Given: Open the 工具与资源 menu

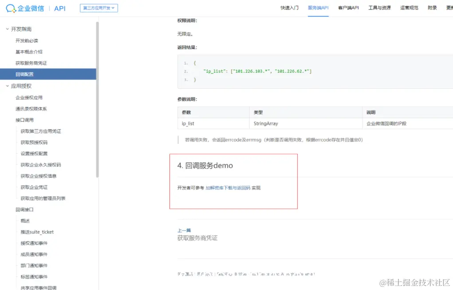Looking at the screenshot, I should point(379,8).
